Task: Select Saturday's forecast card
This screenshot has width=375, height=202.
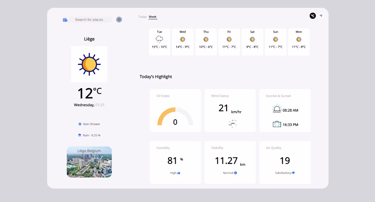Action: coord(252,41)
